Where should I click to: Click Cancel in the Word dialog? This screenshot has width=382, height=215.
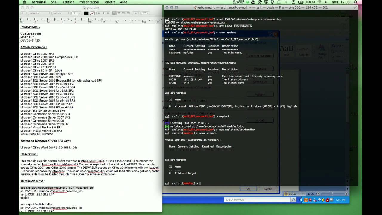[268, 188]
